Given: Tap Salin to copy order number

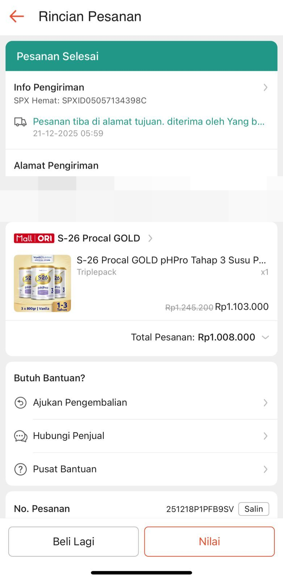Looking at the screenshot, I should point(253,509).
